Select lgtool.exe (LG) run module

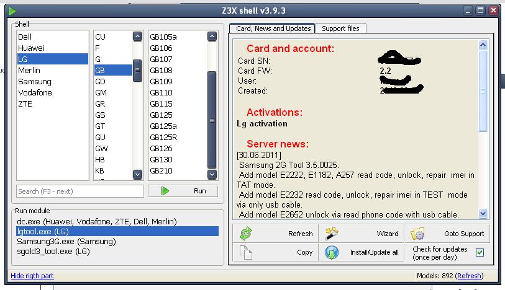(117, 232)
